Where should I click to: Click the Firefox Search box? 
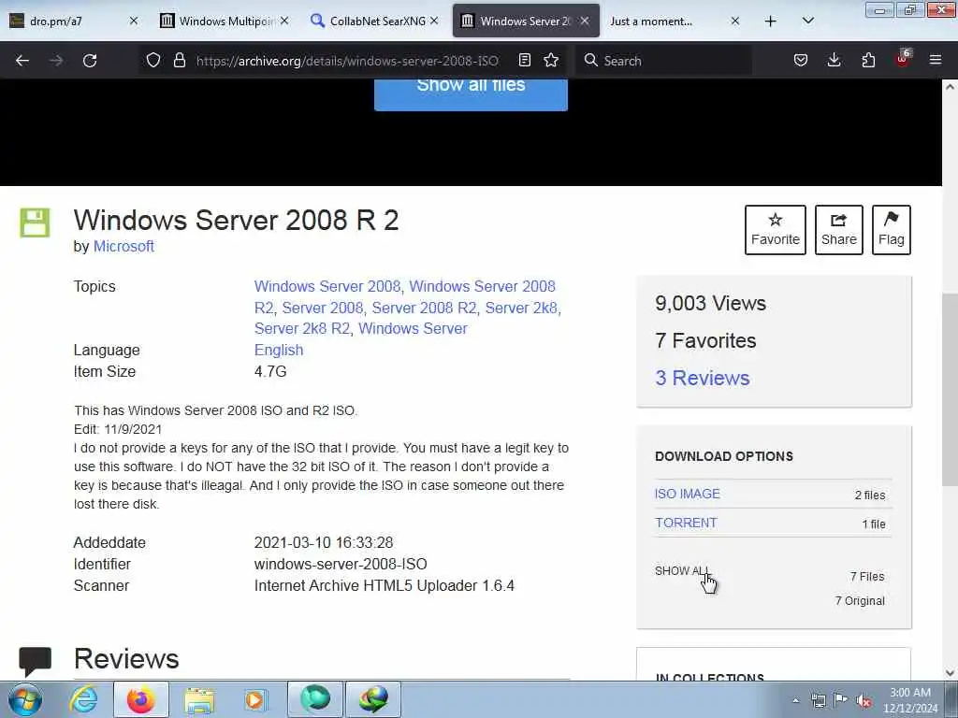[x=664, y=61]
